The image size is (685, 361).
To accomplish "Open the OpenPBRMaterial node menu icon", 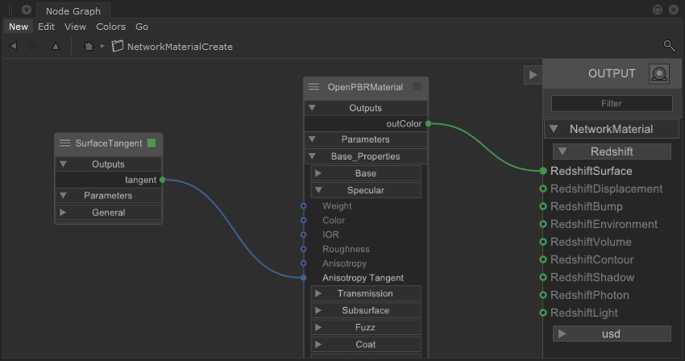I will click(x=314, y=87).
